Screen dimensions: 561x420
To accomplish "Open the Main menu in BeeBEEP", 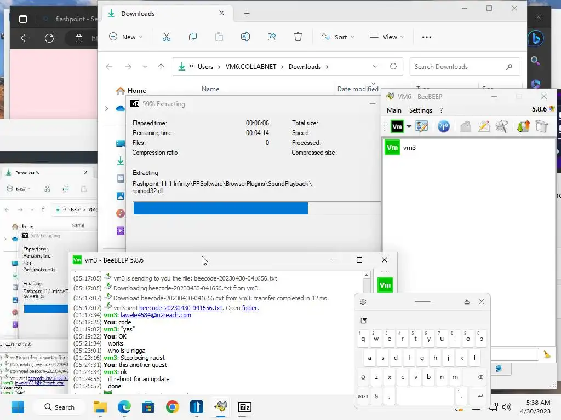I will tap(394, 110).
